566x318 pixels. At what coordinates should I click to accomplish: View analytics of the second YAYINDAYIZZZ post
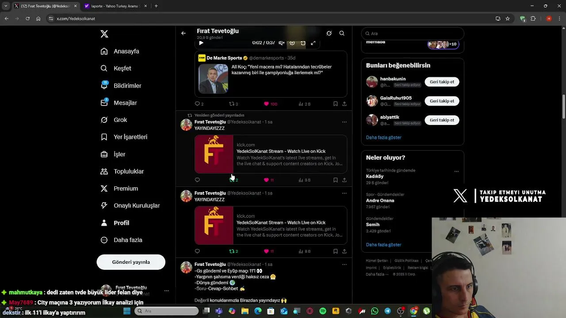pos(305,251)
